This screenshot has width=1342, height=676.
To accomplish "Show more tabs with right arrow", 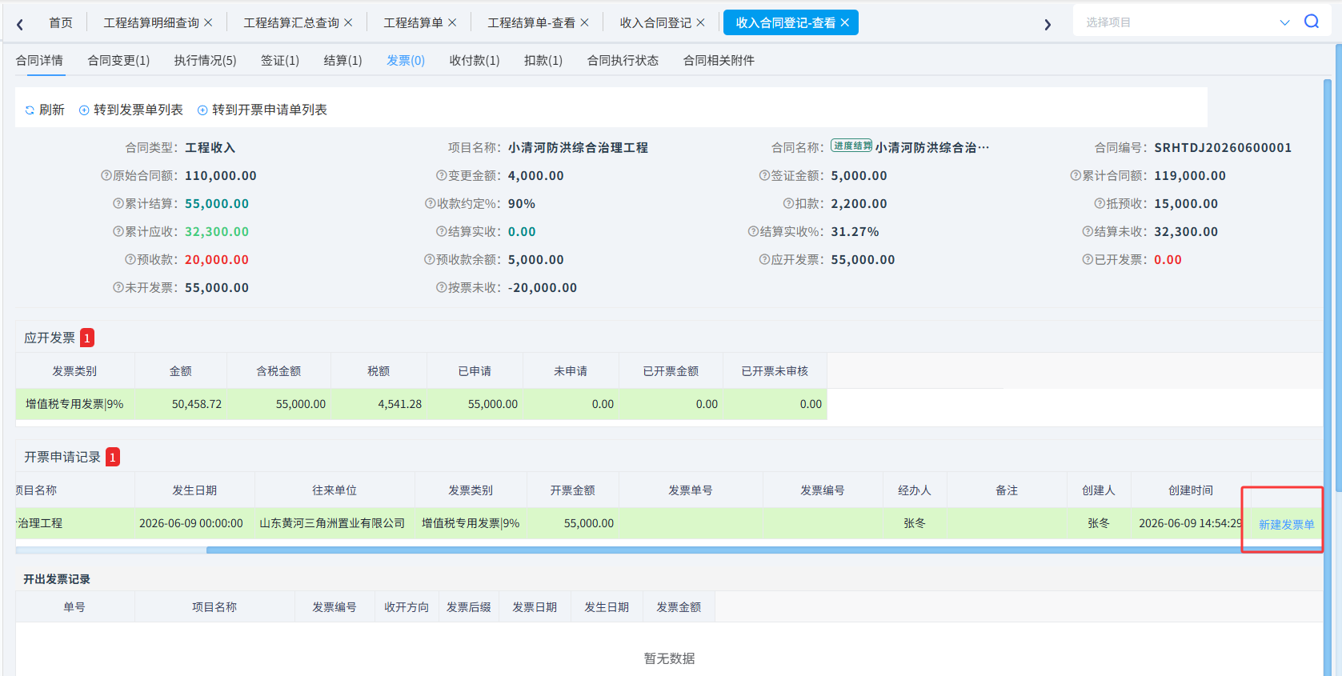I will point(1047,24).
